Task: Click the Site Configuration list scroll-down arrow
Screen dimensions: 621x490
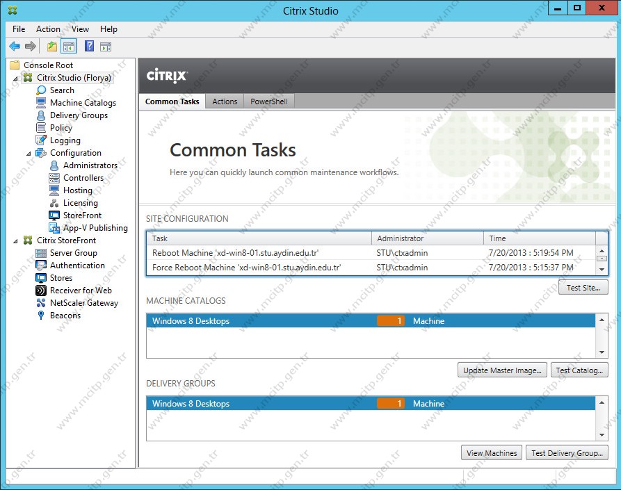Action: click(x=602, y=270)
